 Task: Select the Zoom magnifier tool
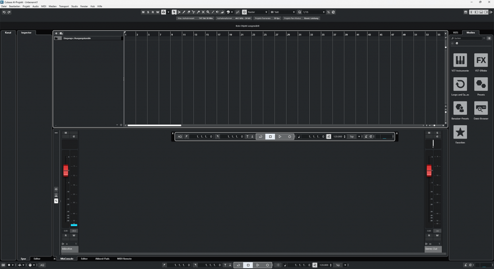(208, 12)
